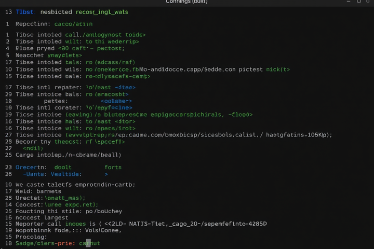This screenshot has height=249, width=374.
Task: Select 'recosr_ingl_wats' in the top line
Action: (x=102, y=12)
